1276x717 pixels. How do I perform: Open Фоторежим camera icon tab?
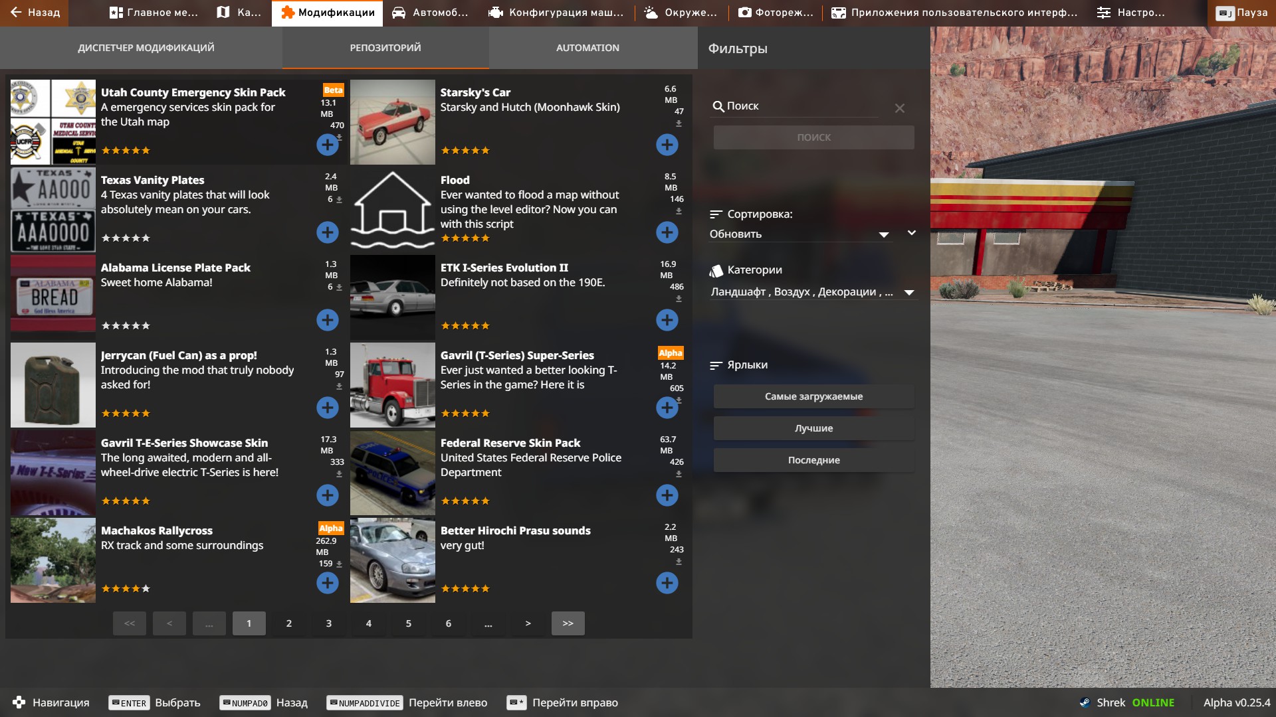[x=775, y=13]
